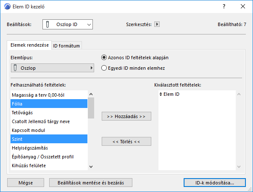Click Beállítások mentése és bezárás
This screenshot has height=192, width=253.
click(x=91, y=182)
